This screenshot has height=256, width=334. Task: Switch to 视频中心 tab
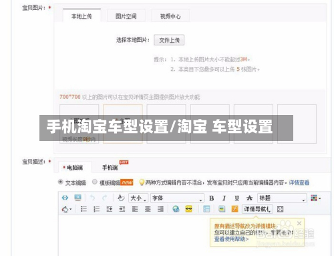click(x=170, y=16)
